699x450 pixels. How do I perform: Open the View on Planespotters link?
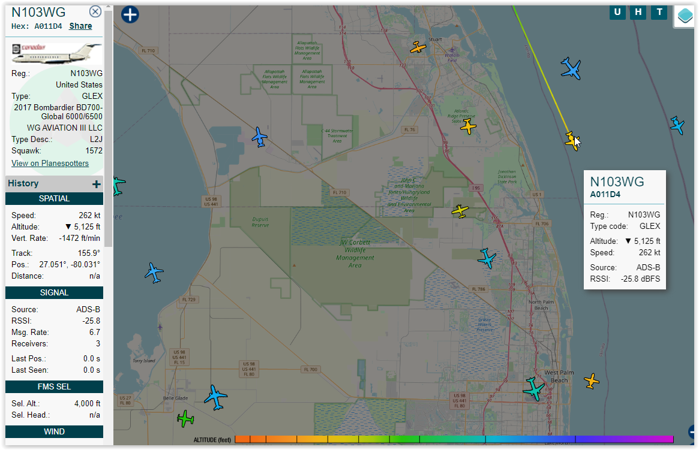click(50, 164)
